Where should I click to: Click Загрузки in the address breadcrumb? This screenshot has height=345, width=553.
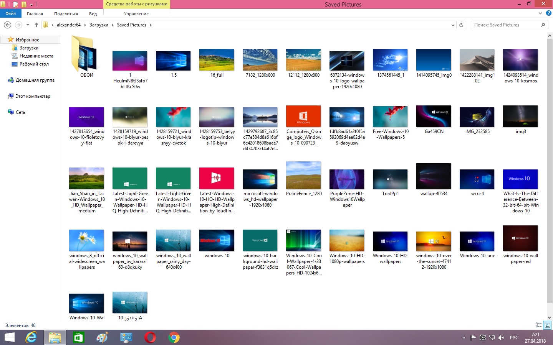pyautogui.click(x=99, y=25)
